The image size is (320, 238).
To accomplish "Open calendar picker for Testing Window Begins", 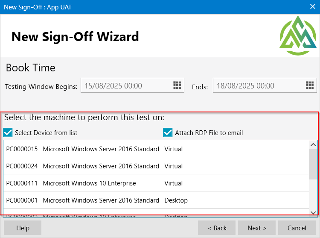I will (177, 85).
